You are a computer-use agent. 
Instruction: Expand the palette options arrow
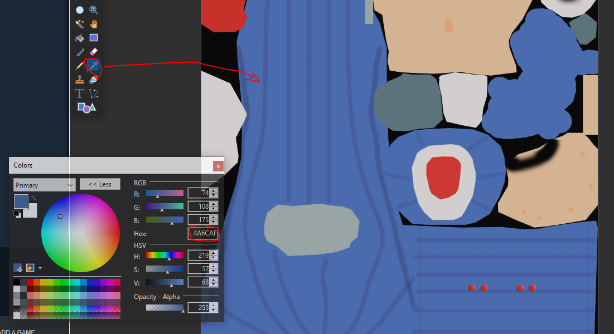pyautogui.click(x=40, y=268)
